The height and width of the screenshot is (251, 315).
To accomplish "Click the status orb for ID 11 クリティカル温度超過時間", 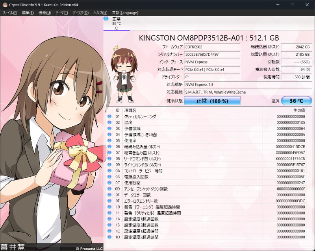I will click(109, 213).
